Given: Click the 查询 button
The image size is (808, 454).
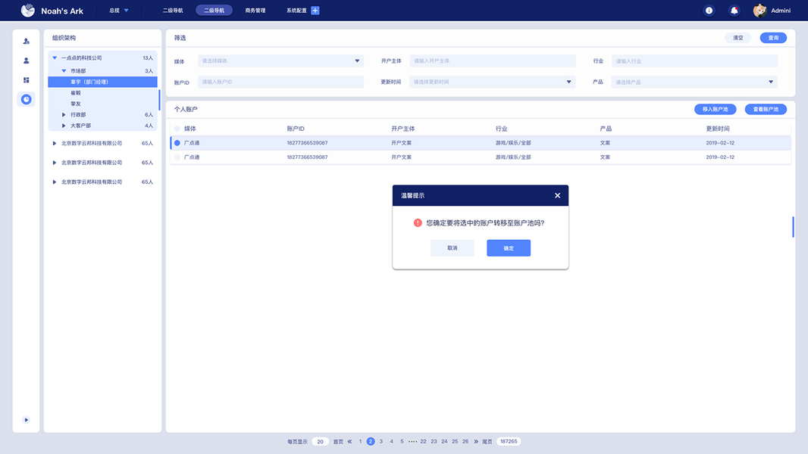Looking at the screenshot, I should coord(773,38).
